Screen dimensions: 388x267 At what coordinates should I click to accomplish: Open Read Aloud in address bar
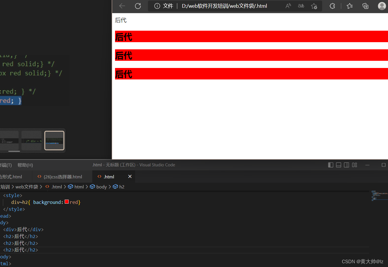[288, 6]
